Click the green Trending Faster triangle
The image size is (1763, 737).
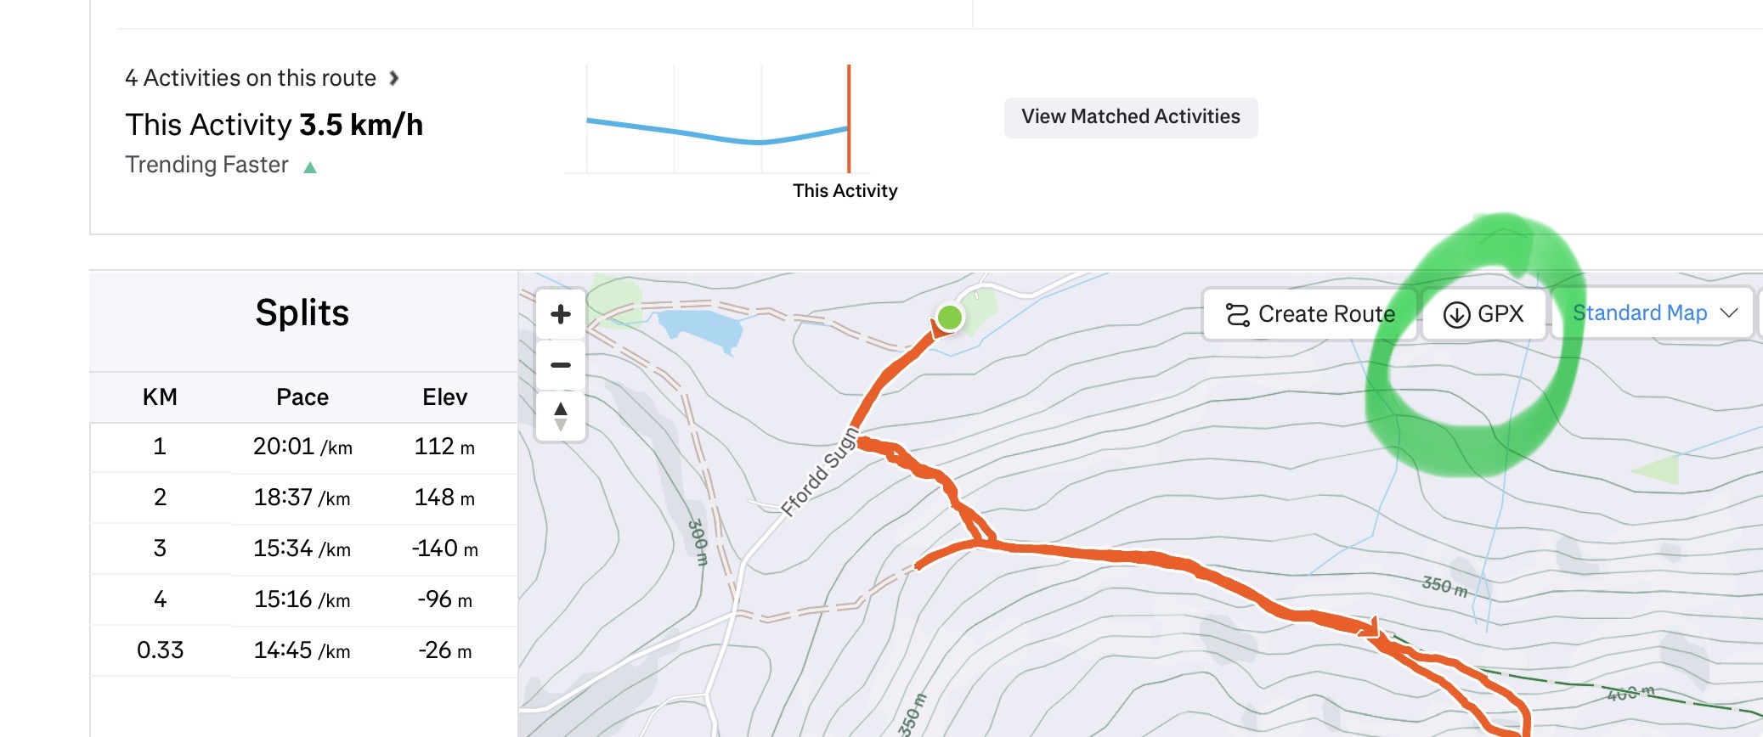tap(310, 167)
